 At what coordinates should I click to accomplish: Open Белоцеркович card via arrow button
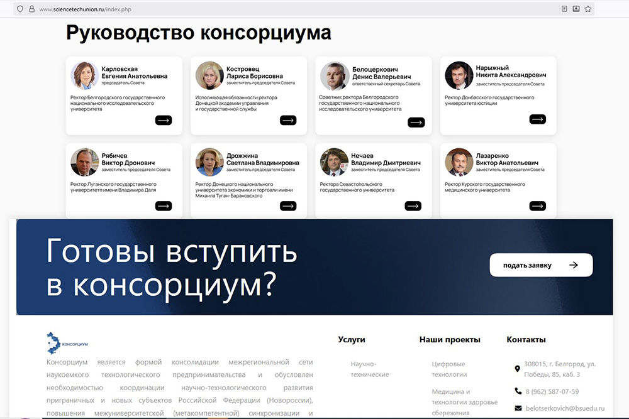pos(416,122)
